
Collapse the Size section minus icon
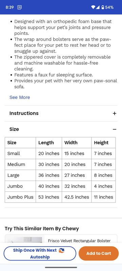(115, 129)
